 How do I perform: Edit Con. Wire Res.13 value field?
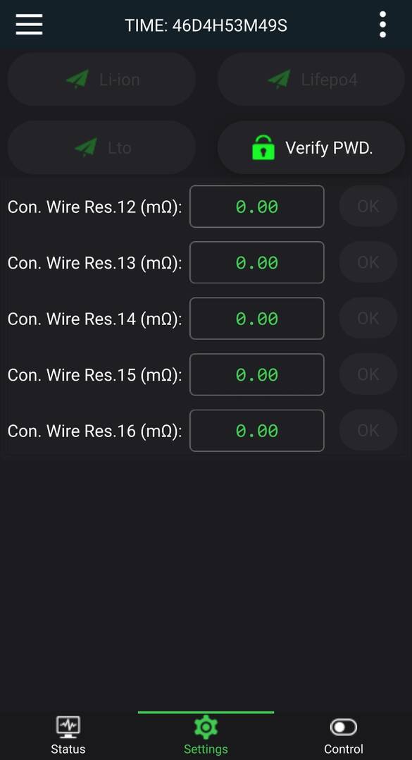click(256, 262)
